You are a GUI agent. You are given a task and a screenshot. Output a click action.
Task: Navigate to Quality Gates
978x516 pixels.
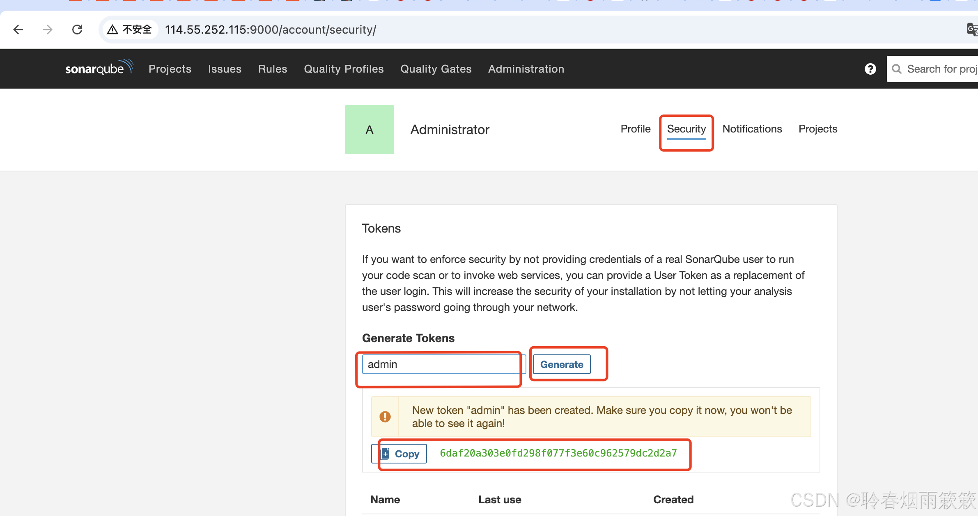(x=436, y=69)
